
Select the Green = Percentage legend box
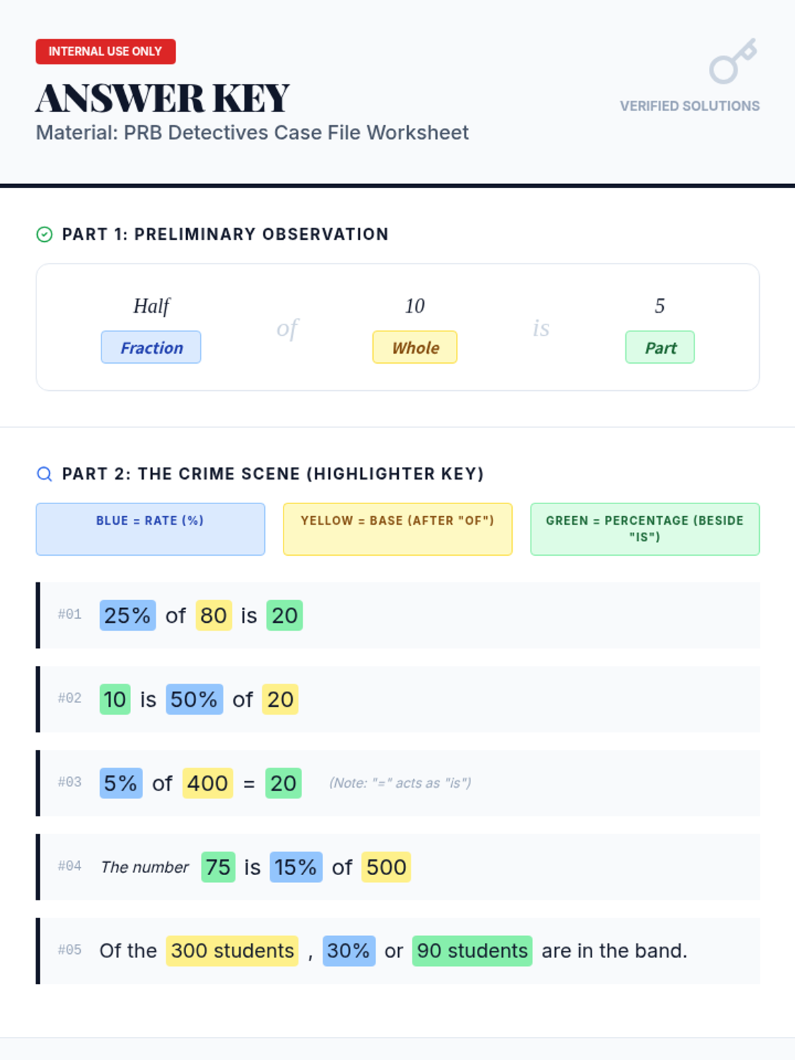pos(645,529)
